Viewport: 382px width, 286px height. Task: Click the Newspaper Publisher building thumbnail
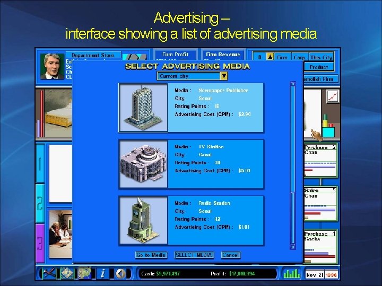coord(143,108)
